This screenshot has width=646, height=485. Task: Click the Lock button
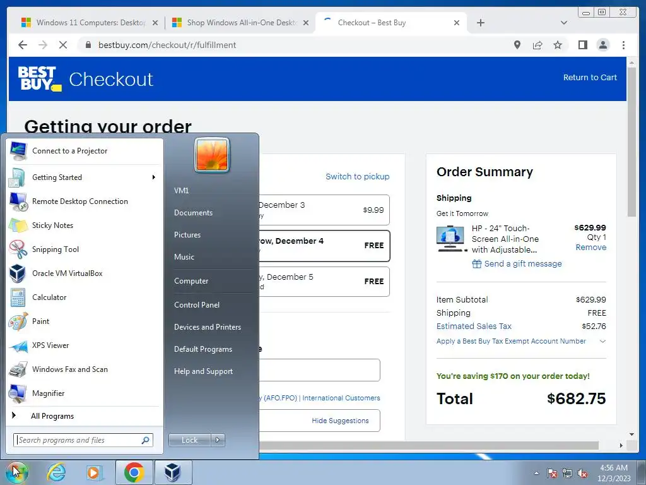(190, 440)
